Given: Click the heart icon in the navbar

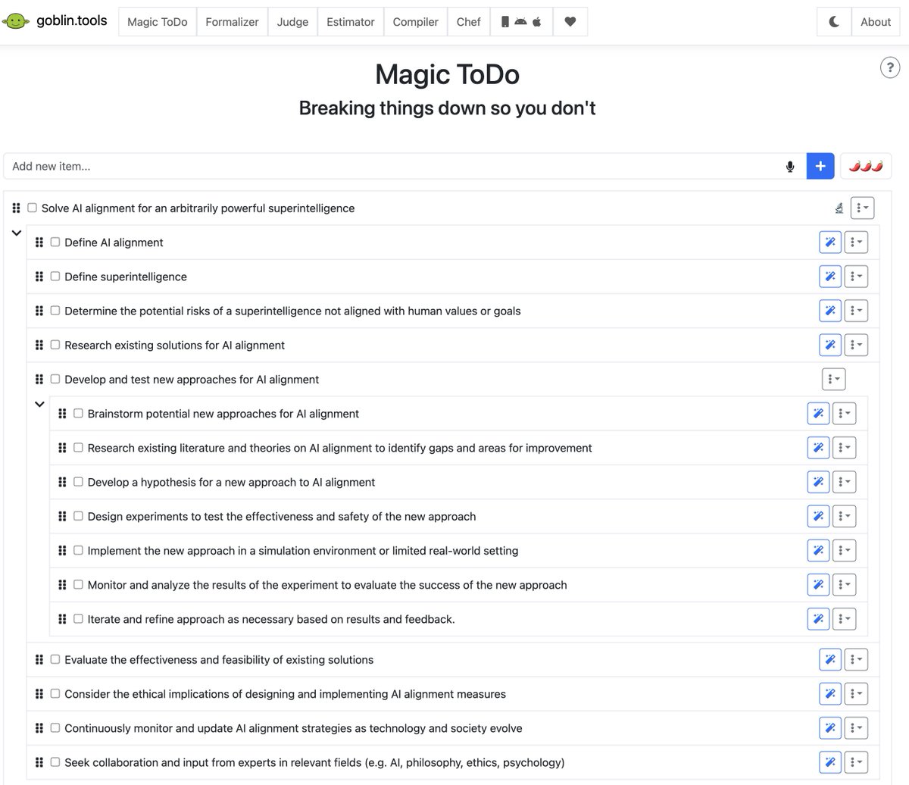Looking at the screenshot, I should pyautogui.click(x=570, y=22).
